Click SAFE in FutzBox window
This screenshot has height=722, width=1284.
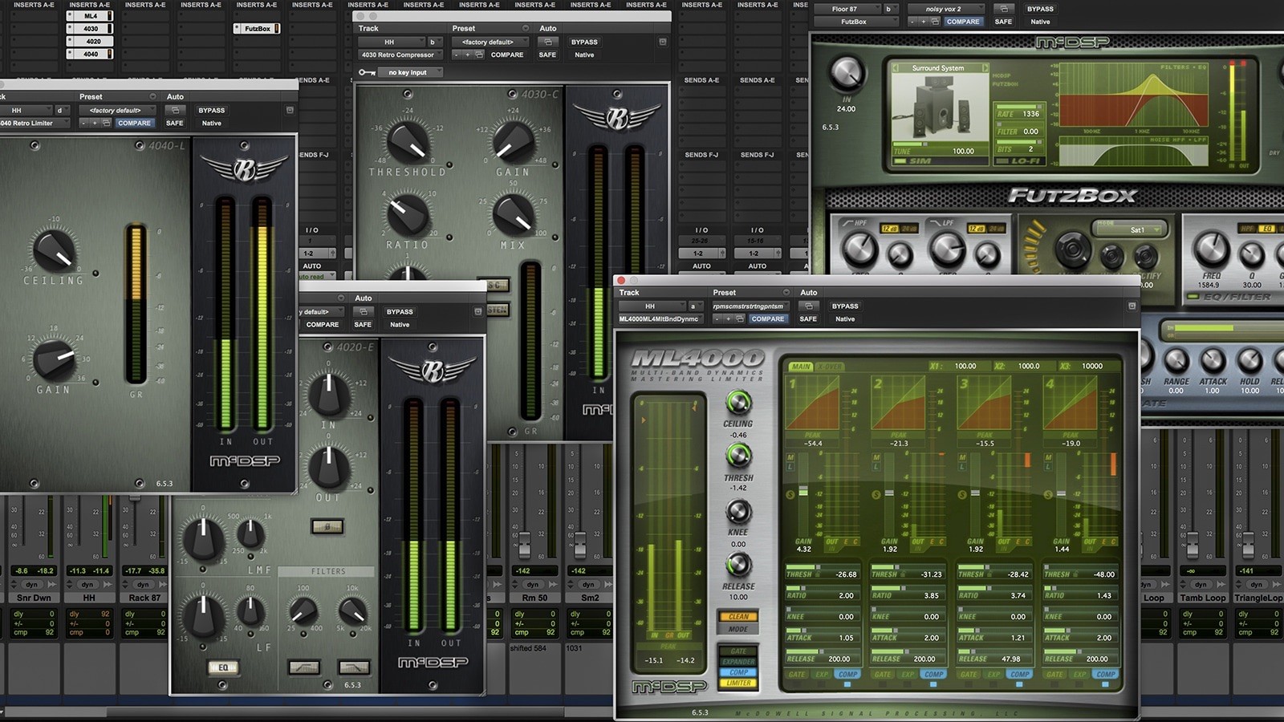point(1003,22)
